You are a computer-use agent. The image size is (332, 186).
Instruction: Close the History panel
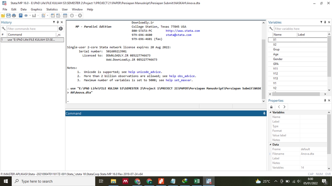(62, 22)
